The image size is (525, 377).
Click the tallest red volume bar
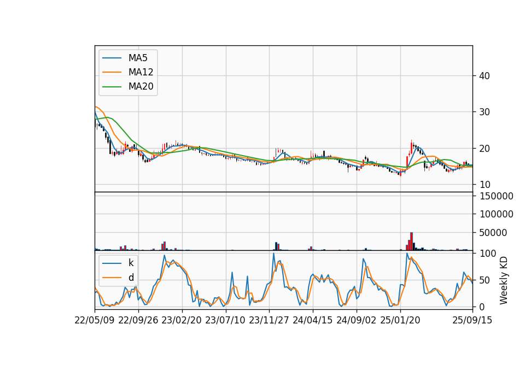pyautogui.click(x=411, y=241)
